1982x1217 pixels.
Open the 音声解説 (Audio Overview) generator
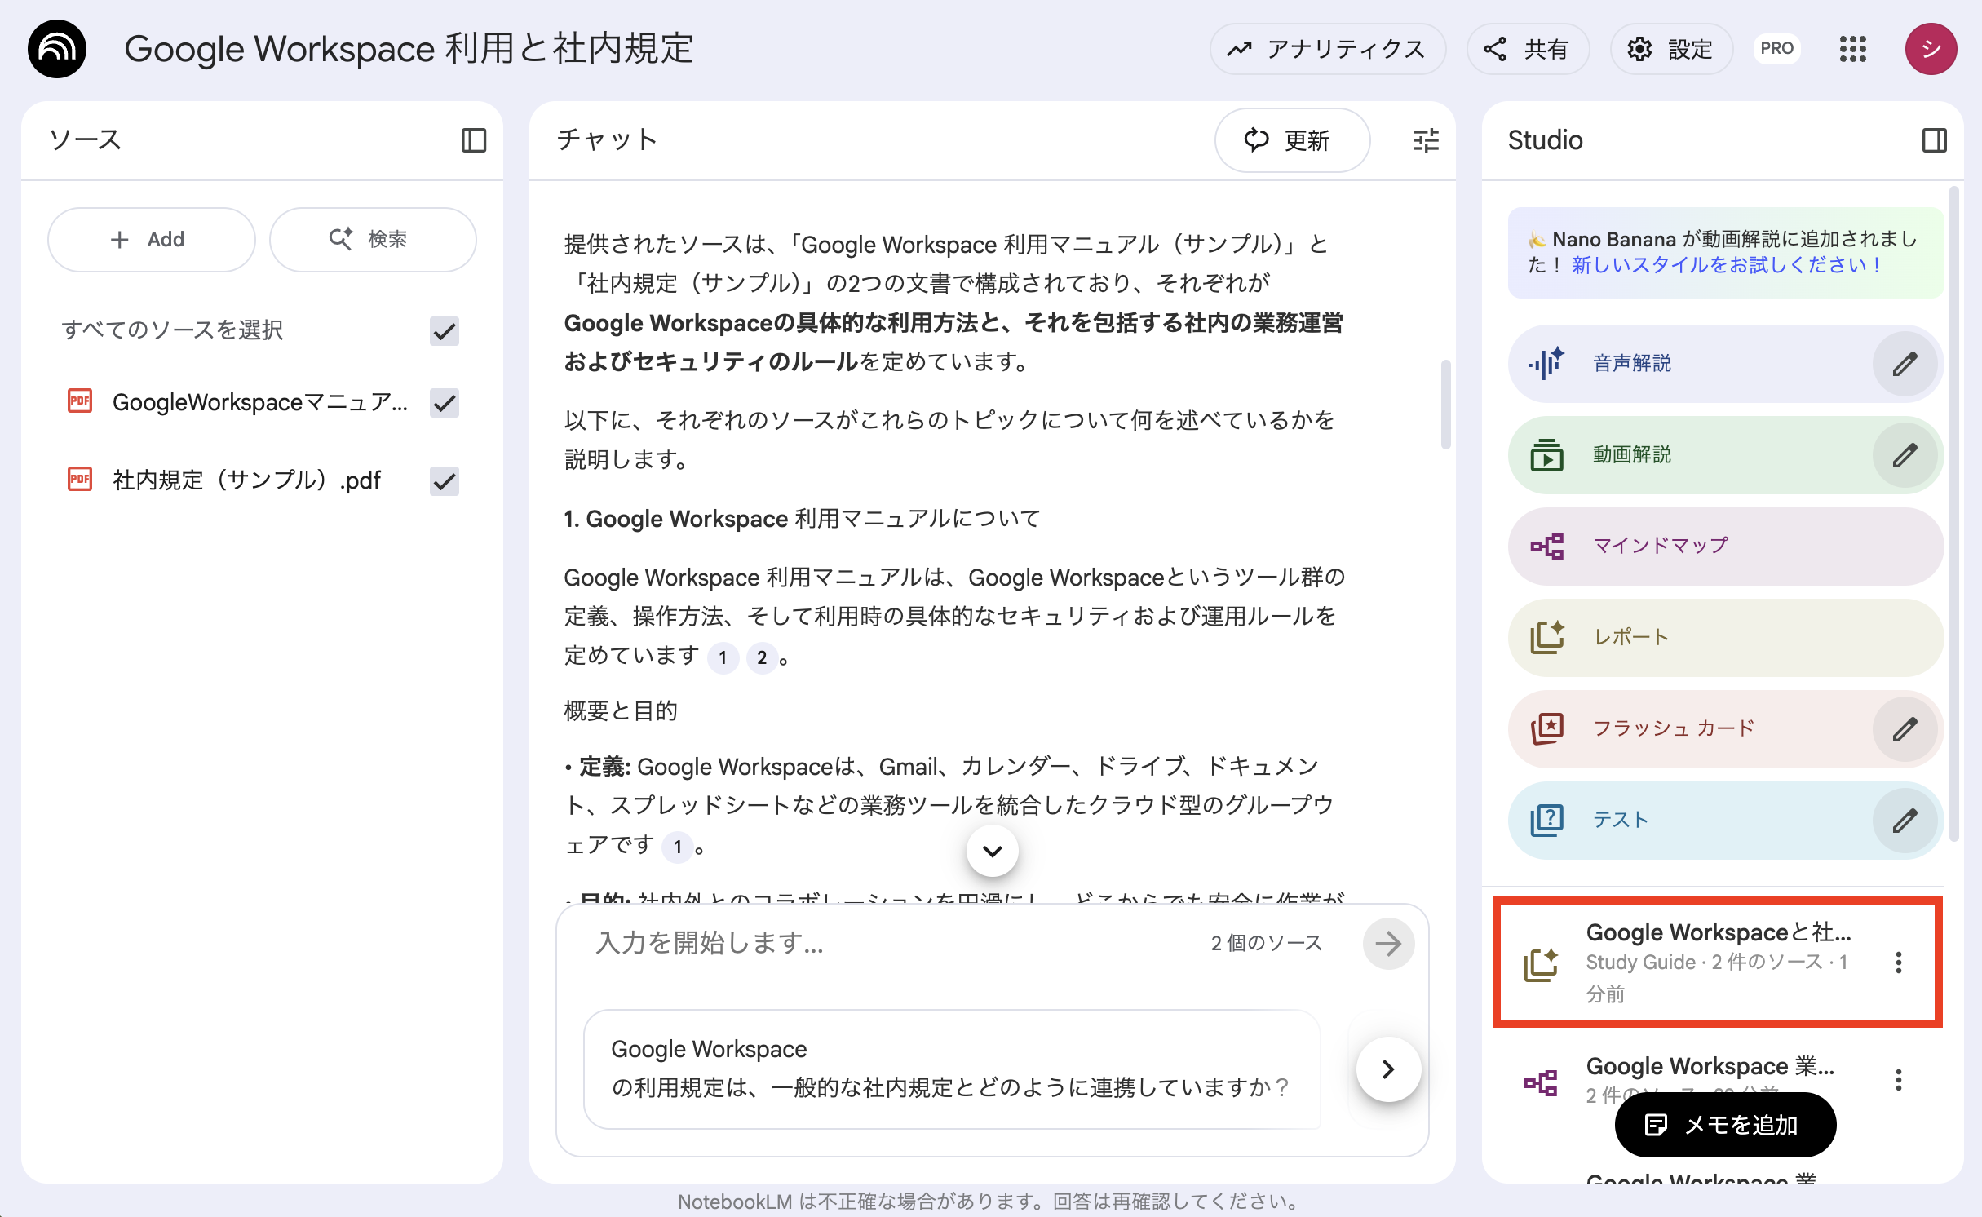[x=1631, y=363]
